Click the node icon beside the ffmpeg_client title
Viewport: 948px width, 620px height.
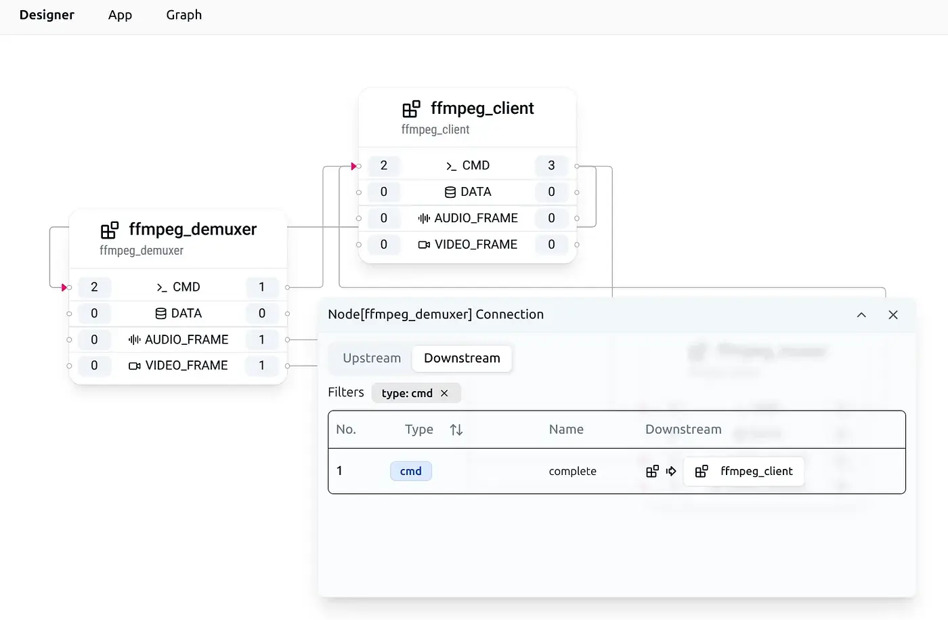pos(410,108)
